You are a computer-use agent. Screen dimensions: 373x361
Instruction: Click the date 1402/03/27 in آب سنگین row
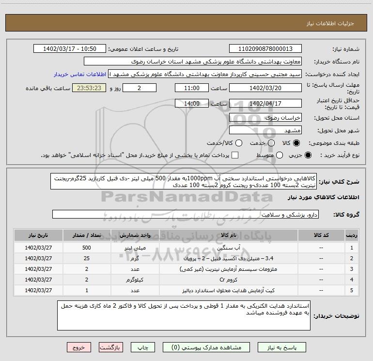38,248
